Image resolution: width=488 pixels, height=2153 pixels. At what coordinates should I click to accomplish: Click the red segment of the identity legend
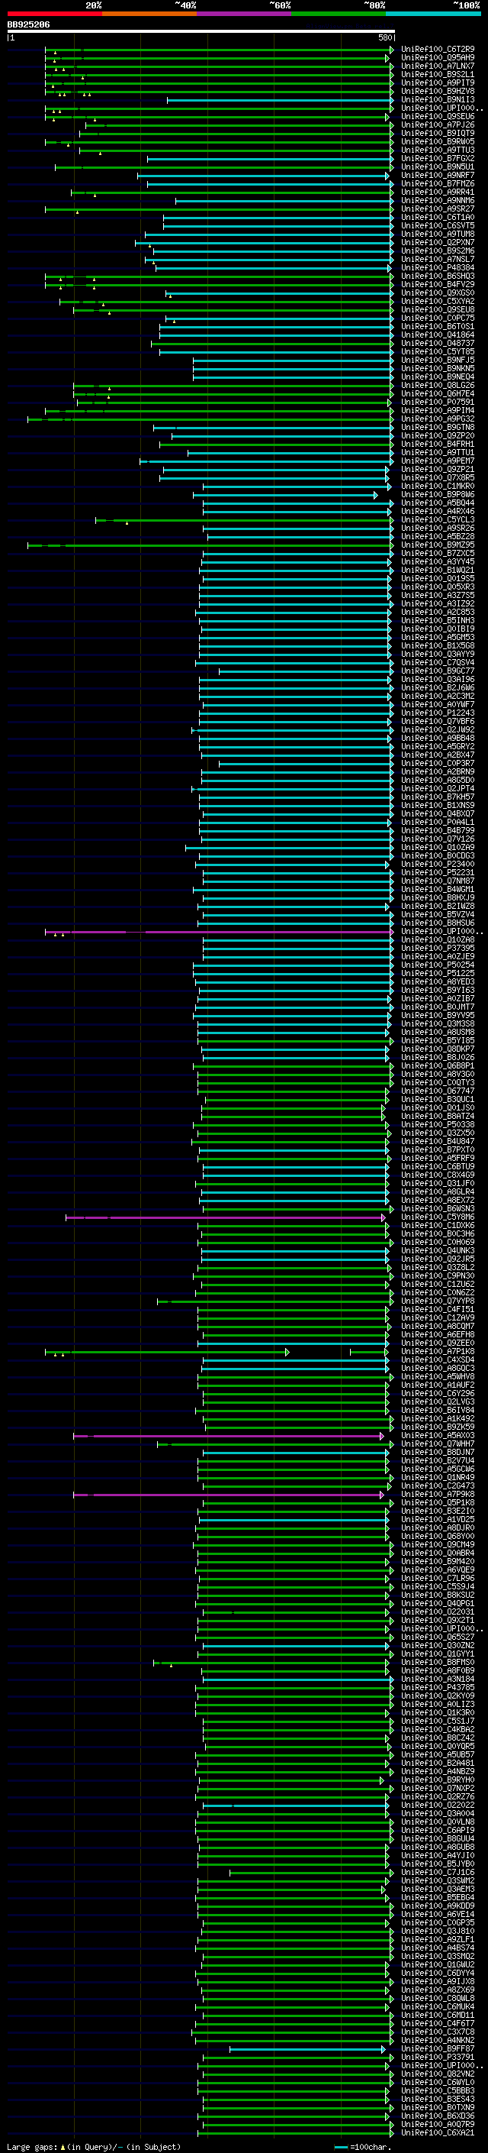point(54,14)
